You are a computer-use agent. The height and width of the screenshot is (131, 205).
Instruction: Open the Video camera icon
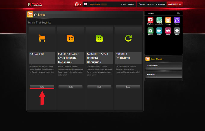pos(159,30)
